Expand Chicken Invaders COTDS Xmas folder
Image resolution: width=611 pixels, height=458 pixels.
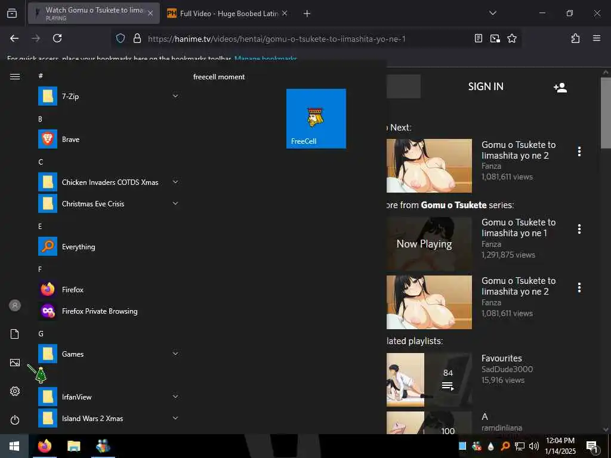coord(175,182)
